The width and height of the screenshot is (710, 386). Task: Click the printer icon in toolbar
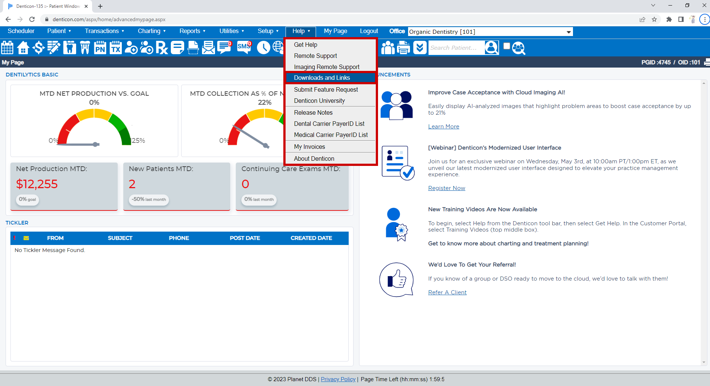click(404, 48)
